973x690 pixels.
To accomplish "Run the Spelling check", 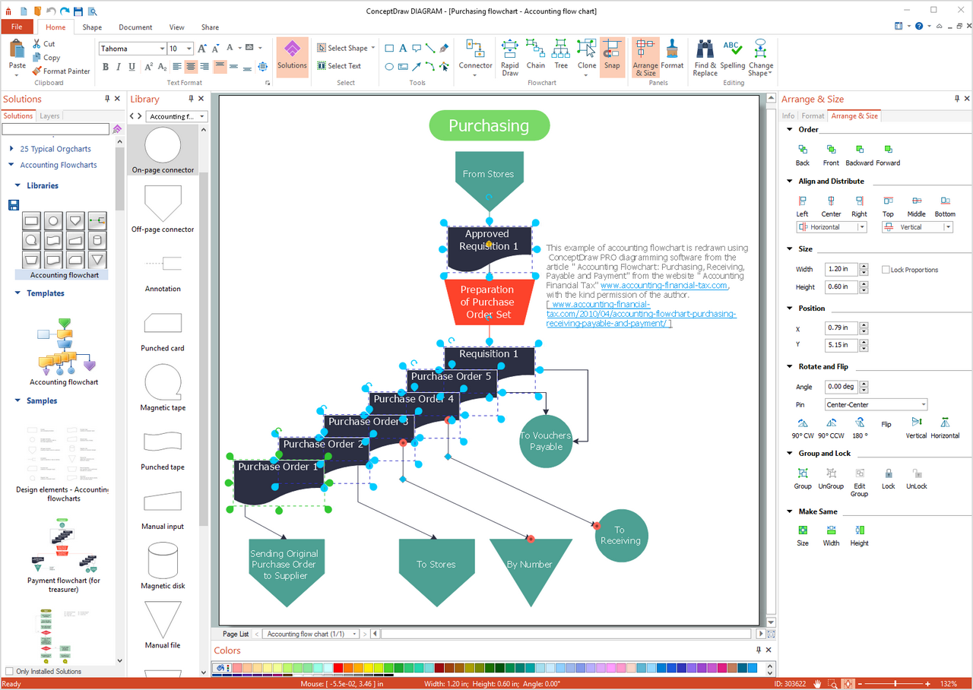I will click(733, 55).
